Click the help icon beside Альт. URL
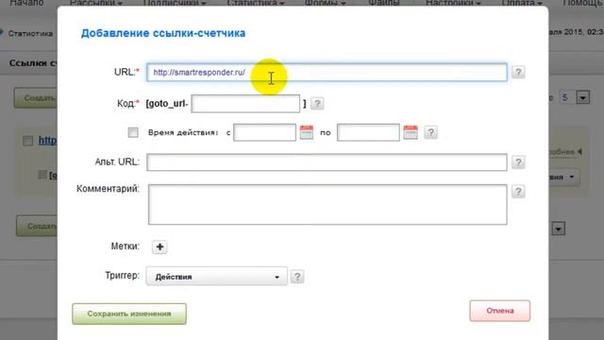 (x=518, y=162)
